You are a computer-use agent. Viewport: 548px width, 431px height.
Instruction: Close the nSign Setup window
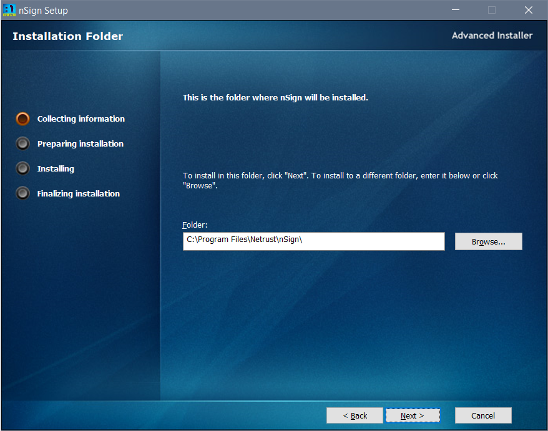pyautogui.click(x=529, y=10)
